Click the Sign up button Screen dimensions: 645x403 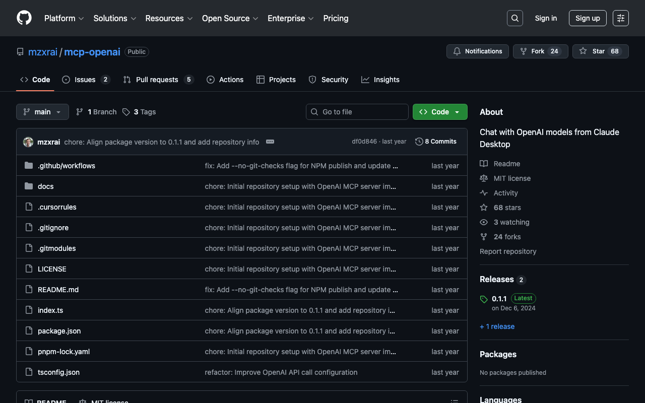click(x=588, y=18)
